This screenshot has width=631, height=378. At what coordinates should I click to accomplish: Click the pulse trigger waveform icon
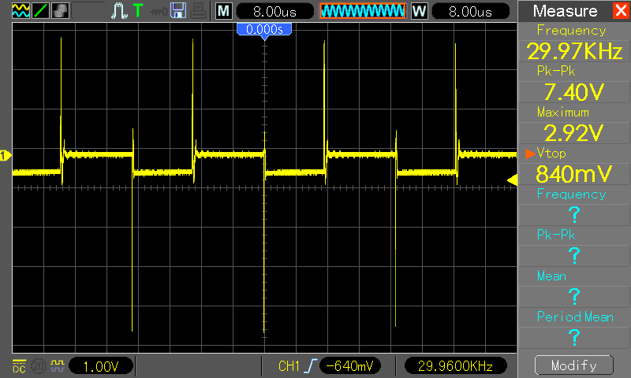(x=120, y=11)
